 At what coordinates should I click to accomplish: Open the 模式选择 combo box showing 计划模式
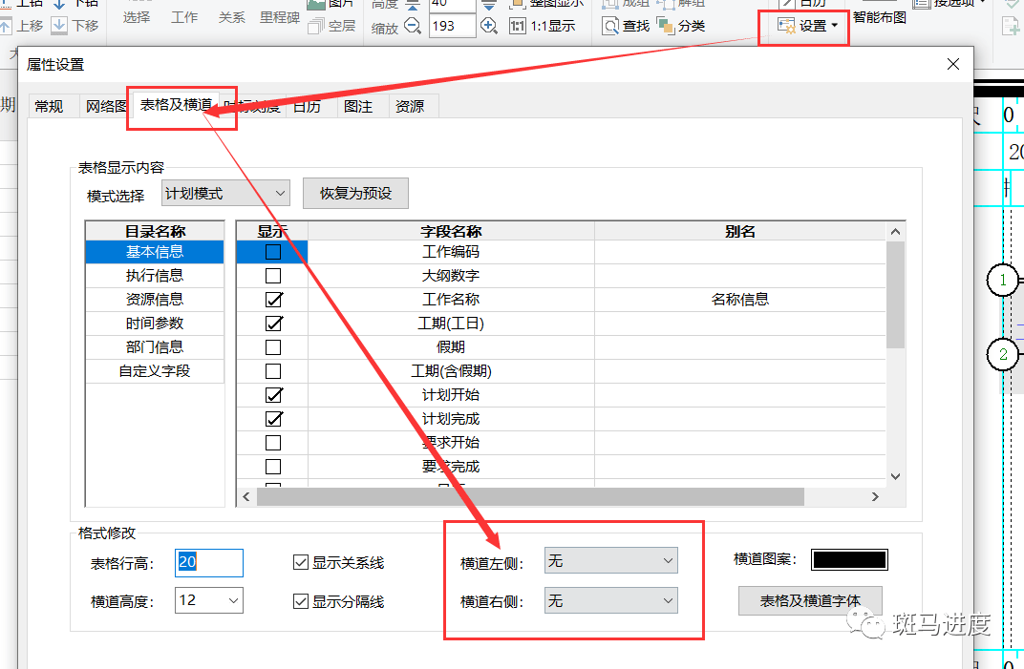click(225, 193)
